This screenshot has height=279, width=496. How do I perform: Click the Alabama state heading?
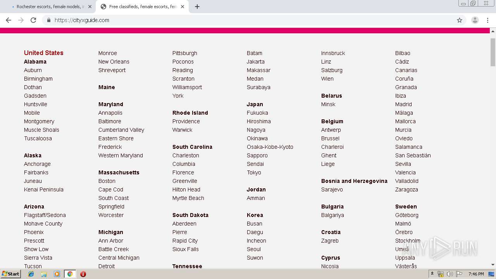point(35,62)
